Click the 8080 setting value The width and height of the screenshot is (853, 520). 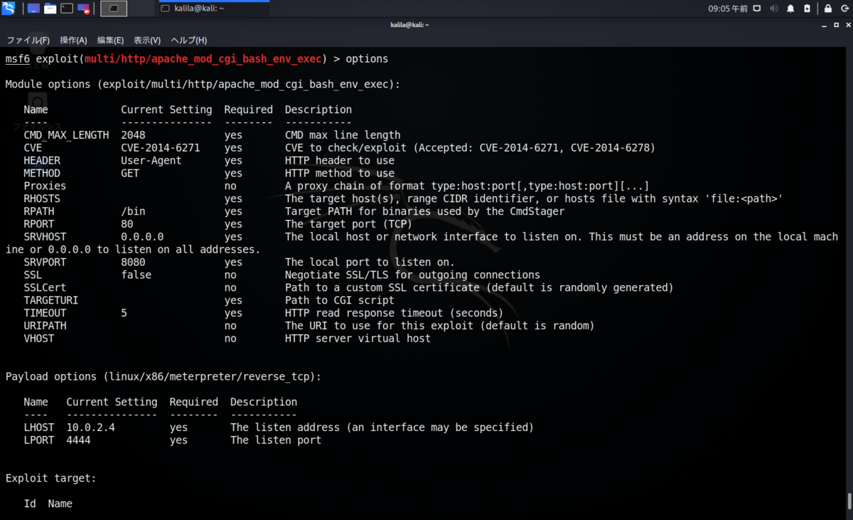[133, 262]
